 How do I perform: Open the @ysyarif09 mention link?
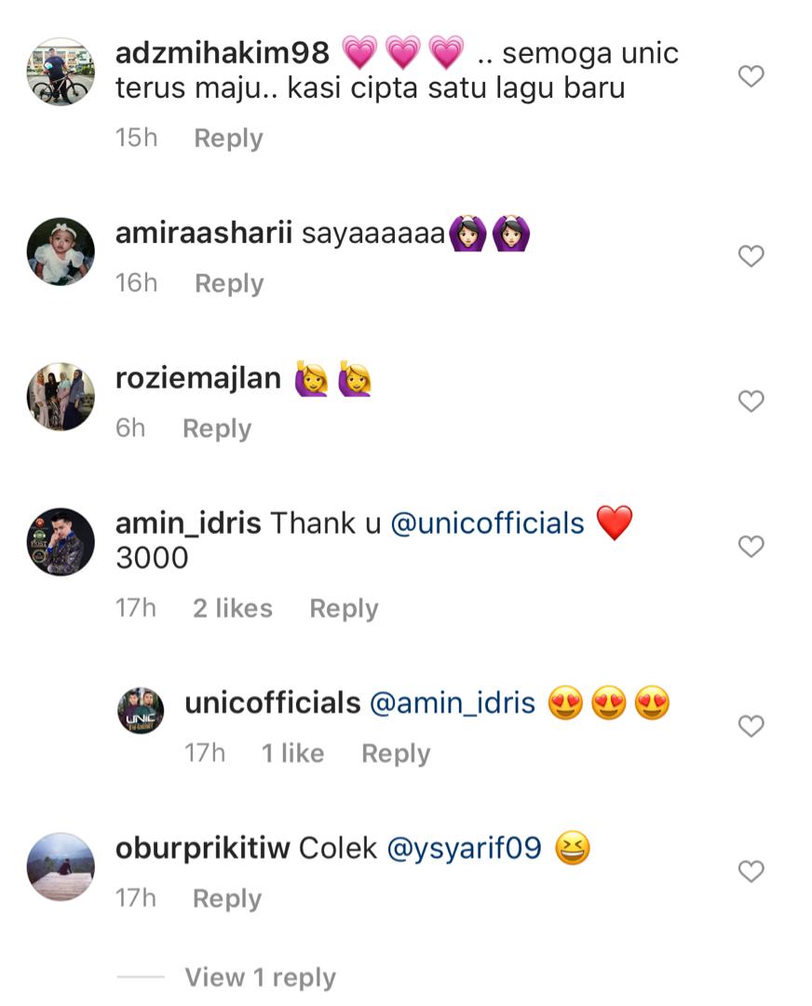click(x=464, y=850)
